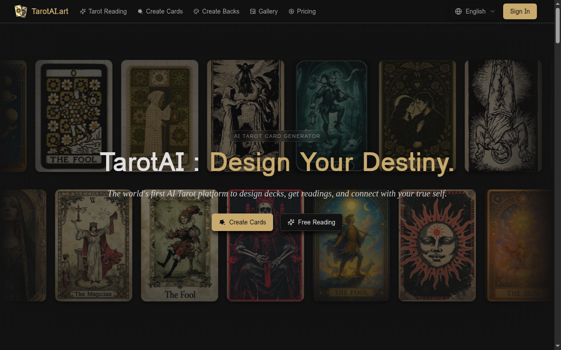Click the Free Reading button
Viewport: 561px width, 350px height.
point(311,222)
